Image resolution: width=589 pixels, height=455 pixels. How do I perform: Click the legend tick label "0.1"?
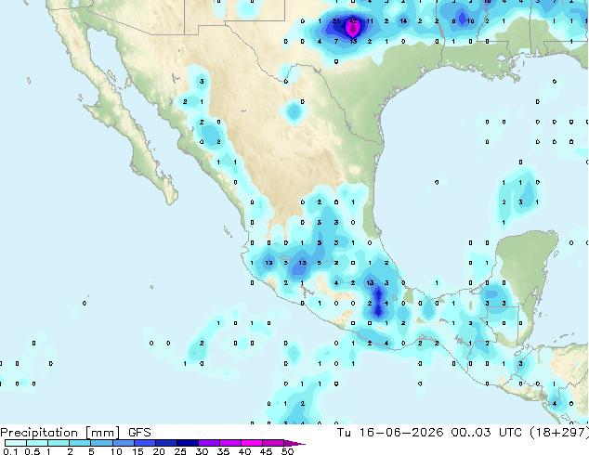coord(10,451)
